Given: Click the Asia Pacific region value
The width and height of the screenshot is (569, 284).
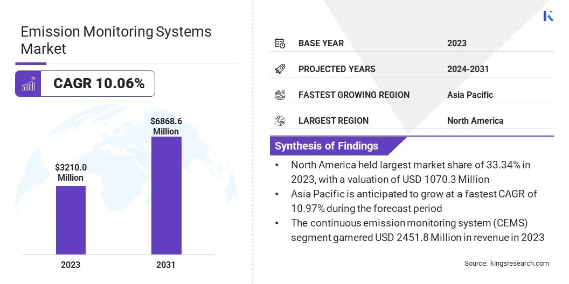Looking at the screenshot, I should (470, 95).
